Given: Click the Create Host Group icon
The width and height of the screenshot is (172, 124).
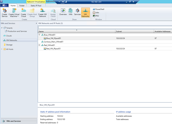Looking at the screenshot, I should tap(32, 13).
